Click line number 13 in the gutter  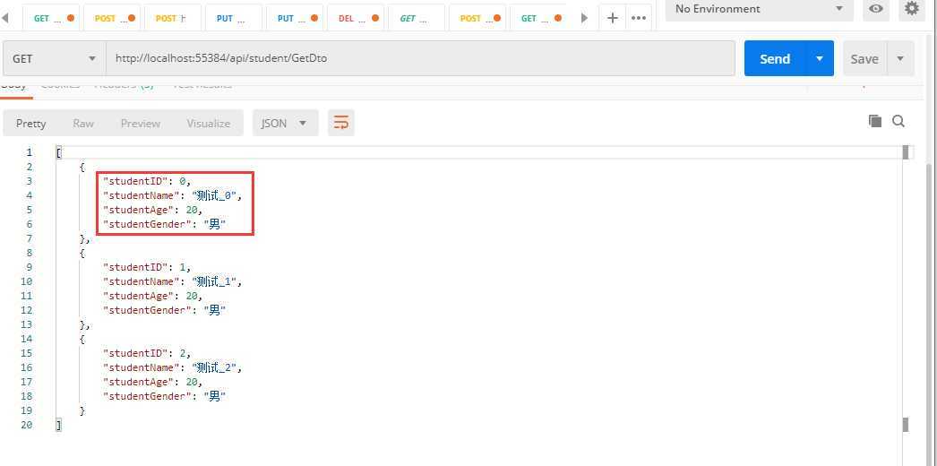point(26,324)
